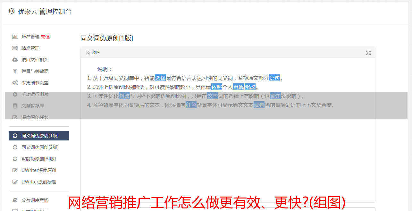Screen dimensions: 412x211
Task: Click the gears icon for 采集细节设置
Action: 15,83
